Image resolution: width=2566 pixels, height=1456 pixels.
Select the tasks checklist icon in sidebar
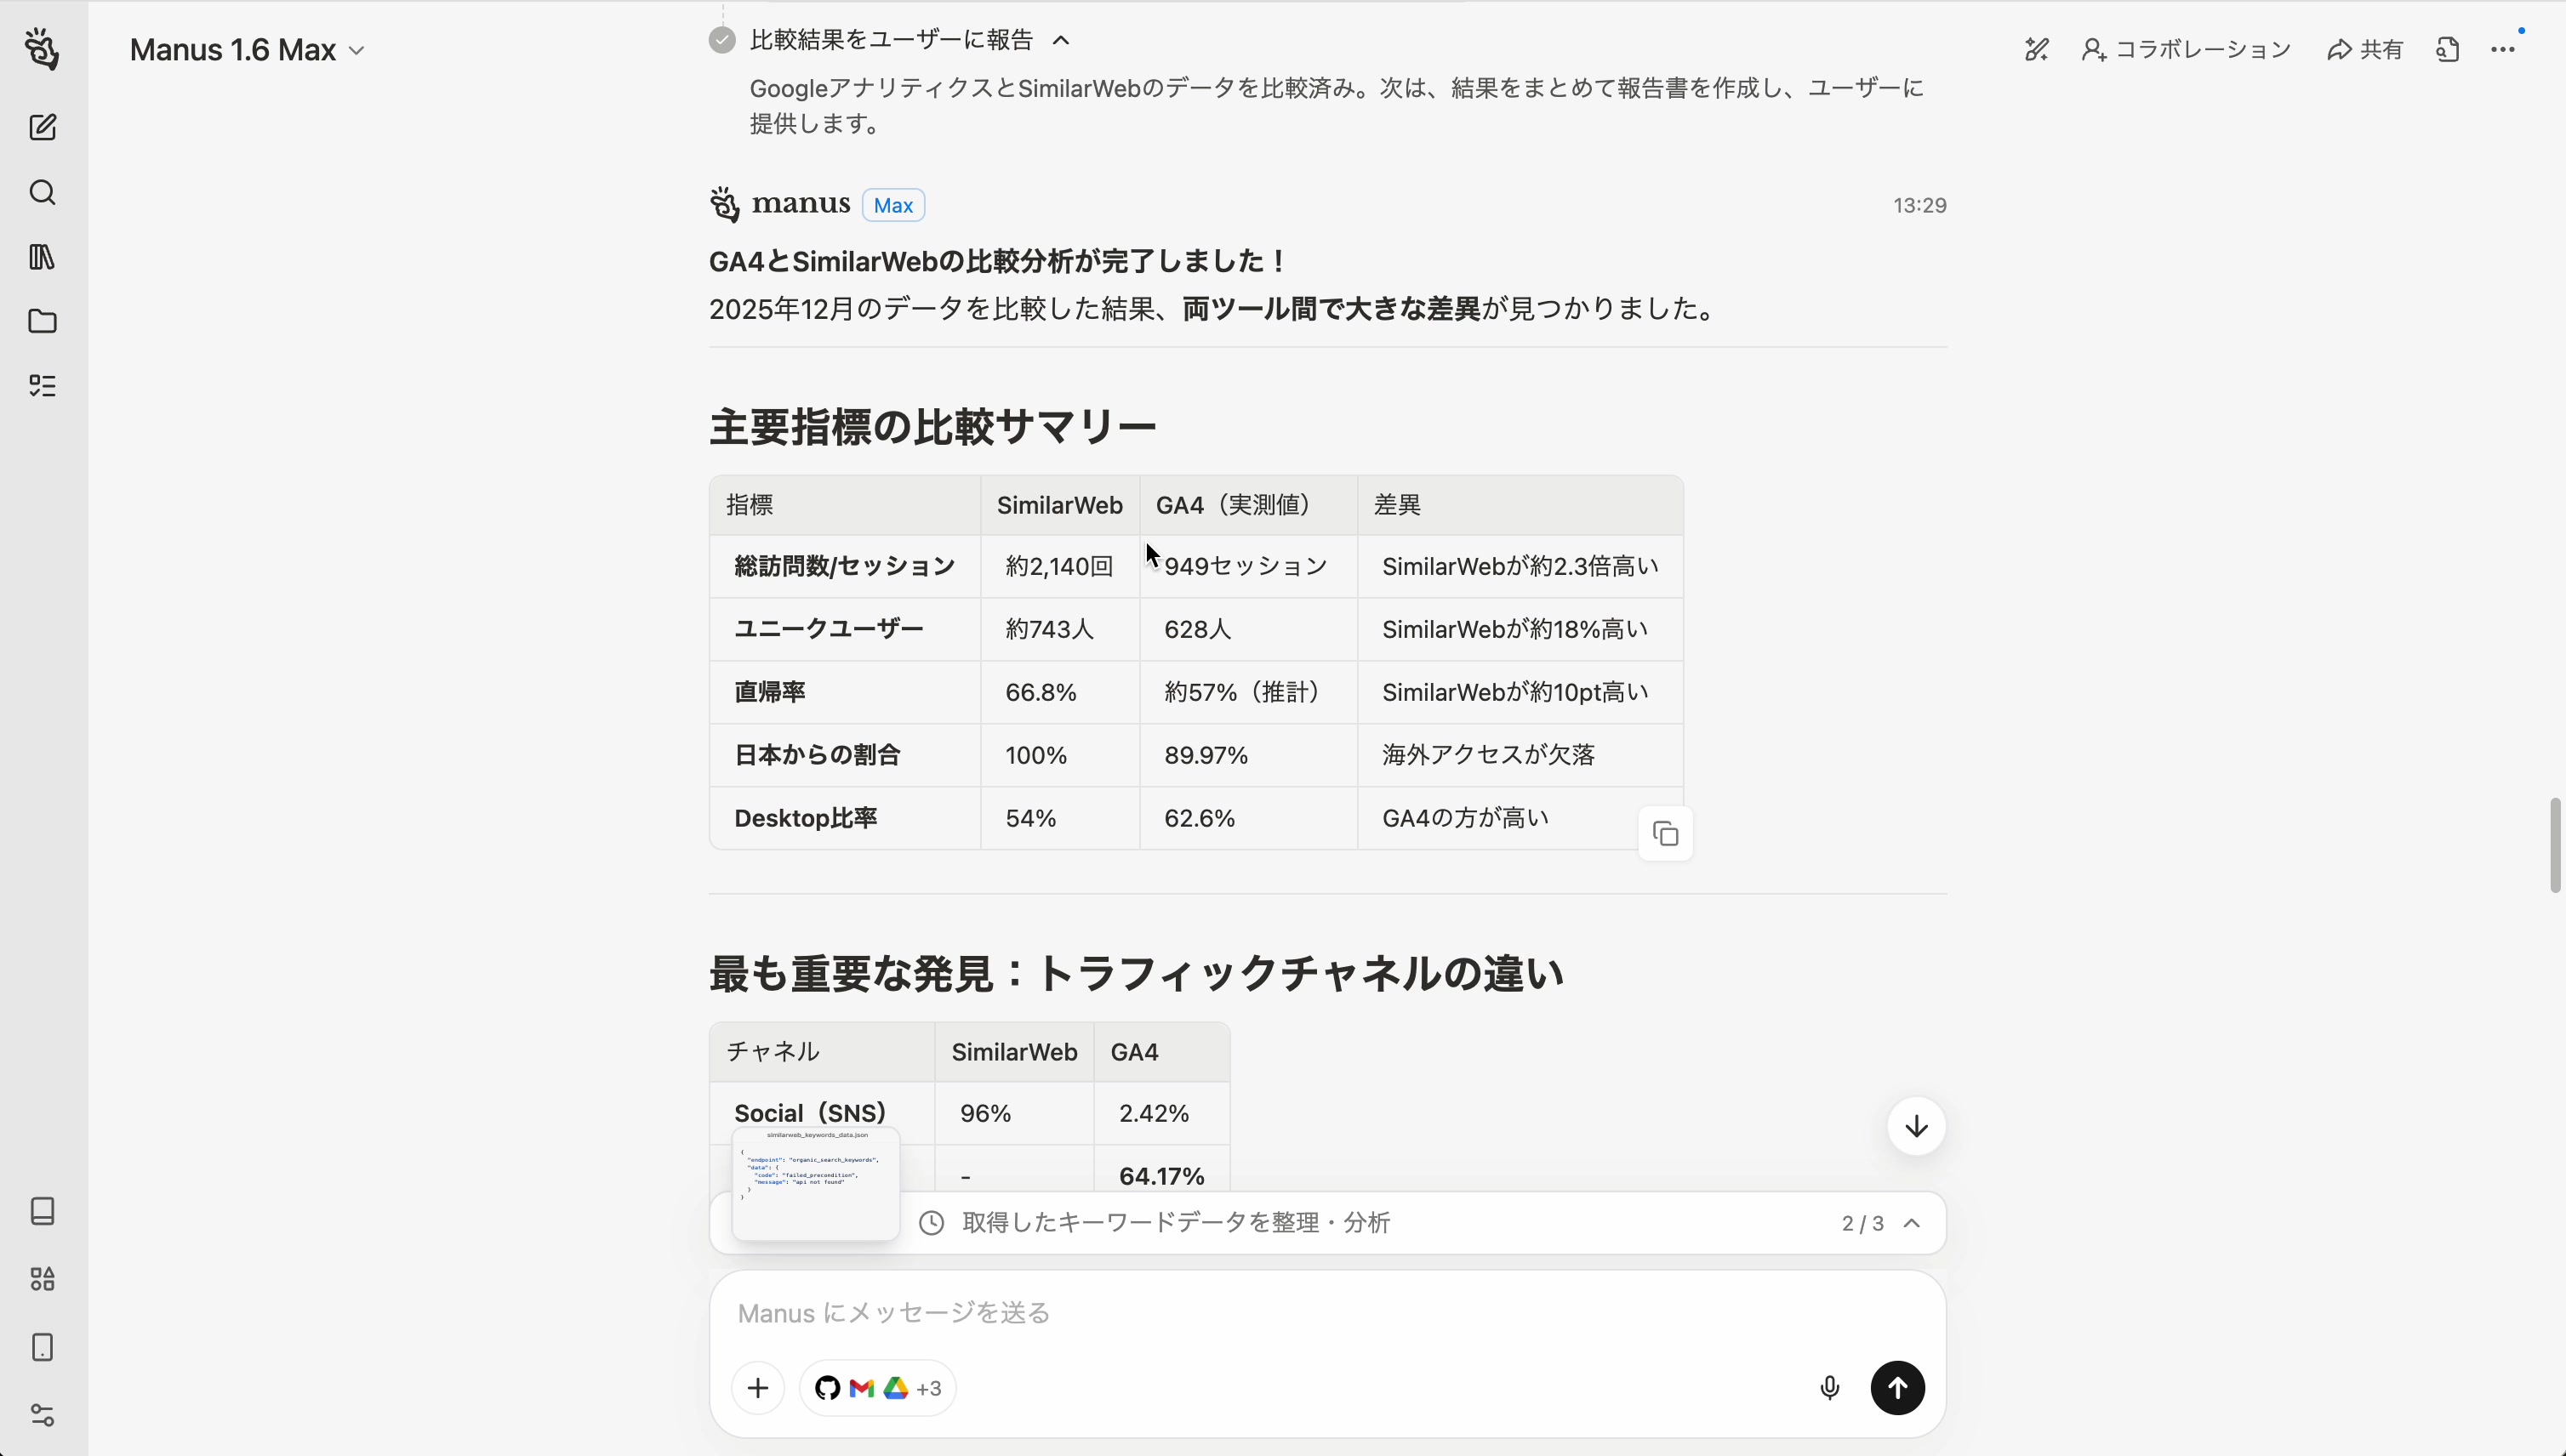point(42,385)
